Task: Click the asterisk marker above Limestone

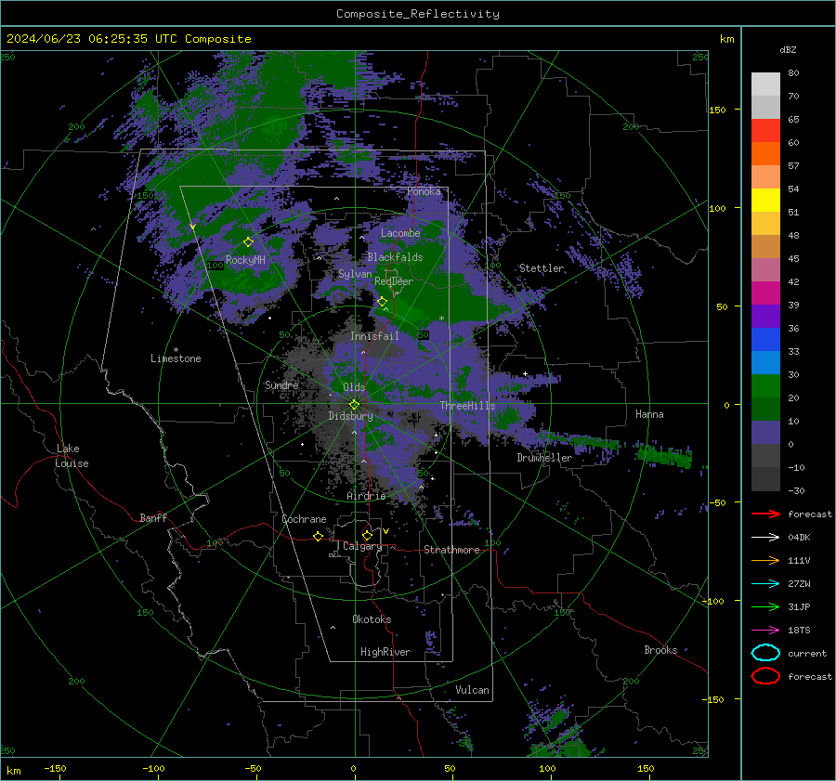Action: pos(176,350)
